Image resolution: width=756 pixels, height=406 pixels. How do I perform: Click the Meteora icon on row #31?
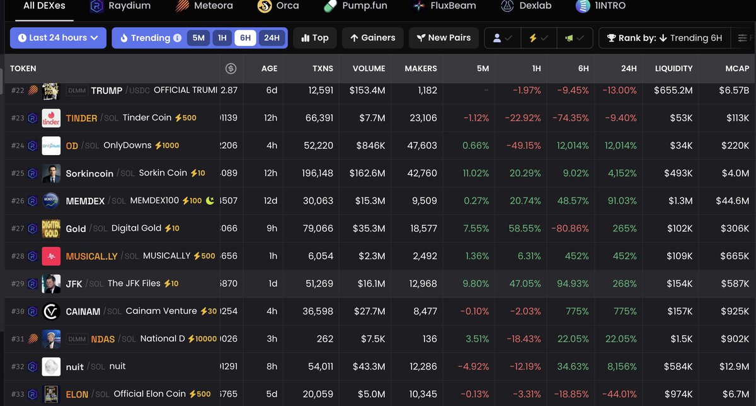pyautogui.click(x=32, y=339)
